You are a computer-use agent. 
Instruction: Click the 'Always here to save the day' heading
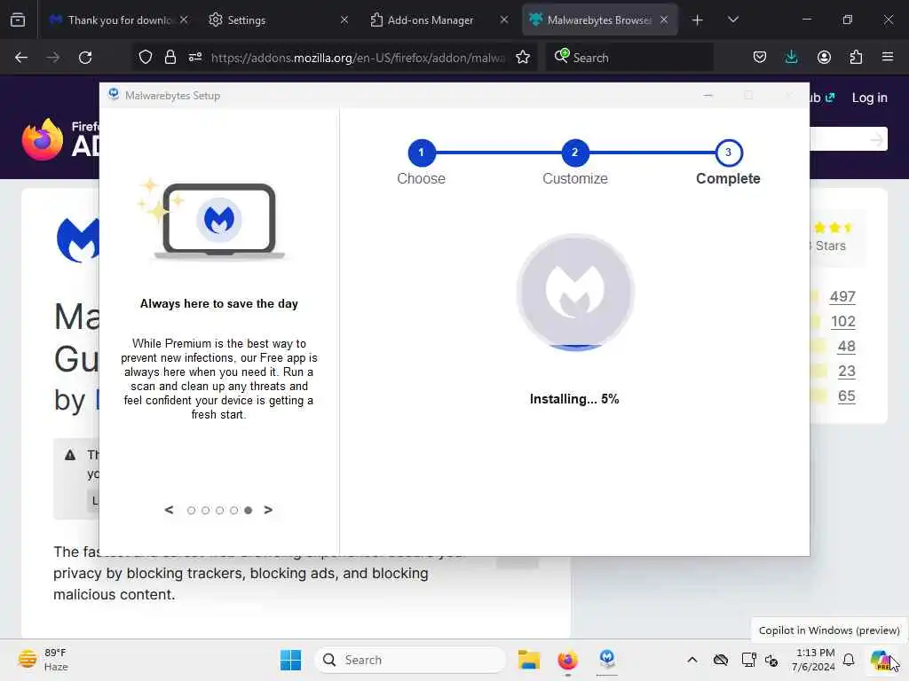coord(219,304)
